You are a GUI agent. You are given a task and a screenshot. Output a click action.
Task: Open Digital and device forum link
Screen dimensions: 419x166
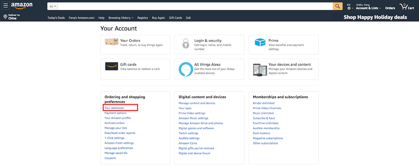click(194, 153)
